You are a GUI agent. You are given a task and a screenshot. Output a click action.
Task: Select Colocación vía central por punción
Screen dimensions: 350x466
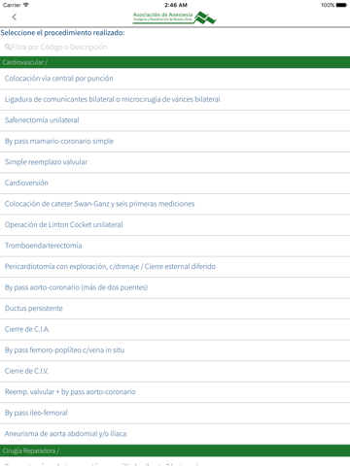[x=175, y=79]
